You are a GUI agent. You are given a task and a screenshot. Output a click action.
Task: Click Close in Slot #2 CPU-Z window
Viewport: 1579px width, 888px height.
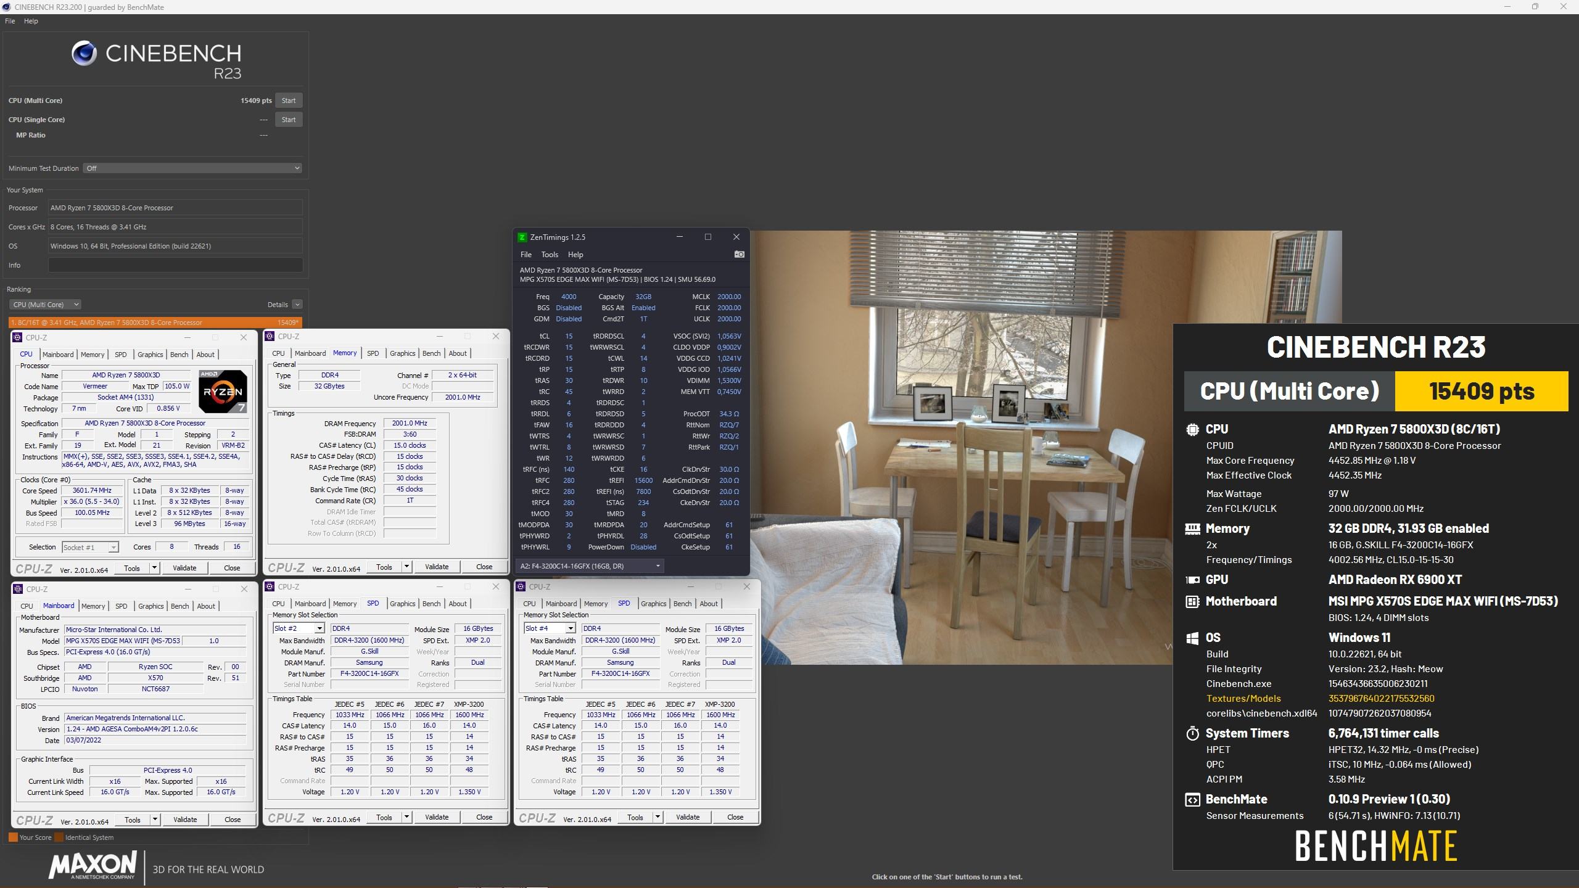pos(484,817)
